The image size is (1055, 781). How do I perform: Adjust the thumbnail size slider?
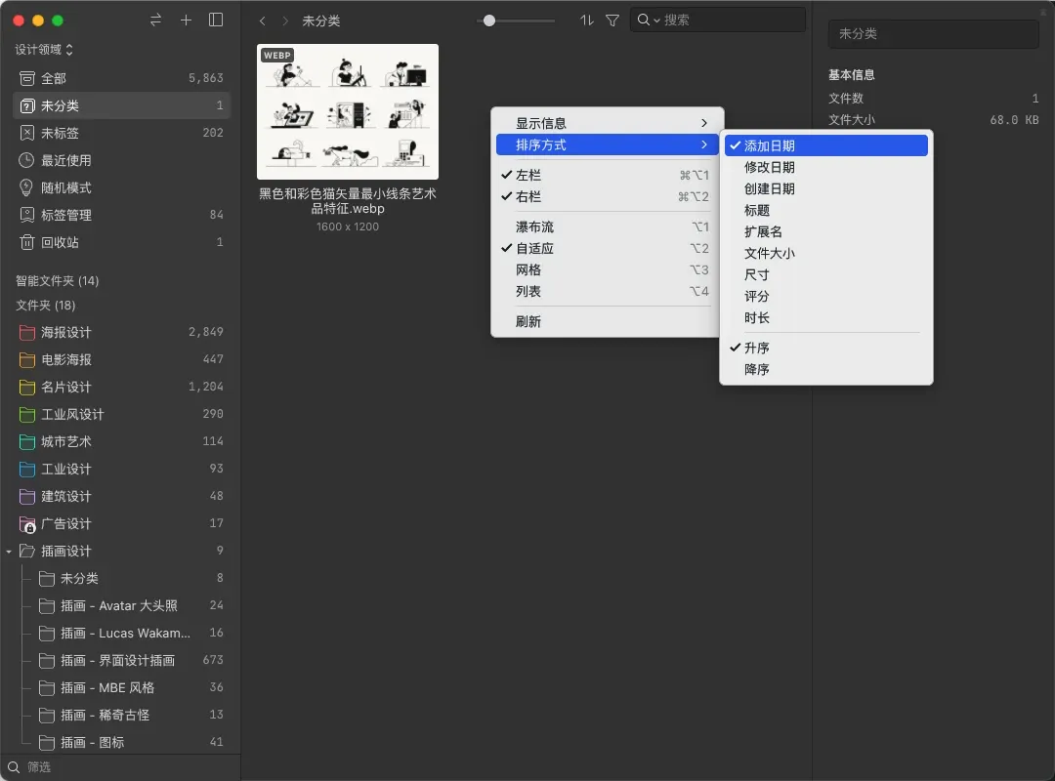489,21
